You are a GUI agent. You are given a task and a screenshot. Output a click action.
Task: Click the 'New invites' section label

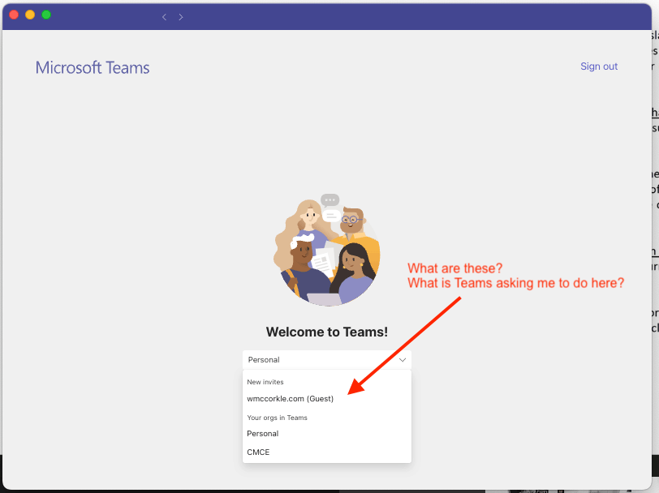coord(265,382)
